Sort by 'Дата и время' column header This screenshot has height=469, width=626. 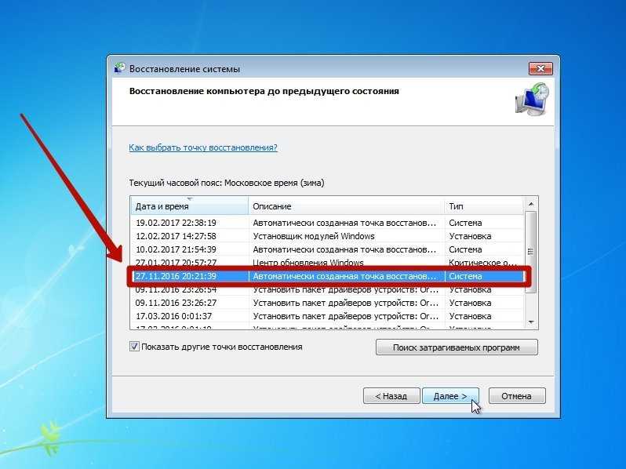coord(189,206)
